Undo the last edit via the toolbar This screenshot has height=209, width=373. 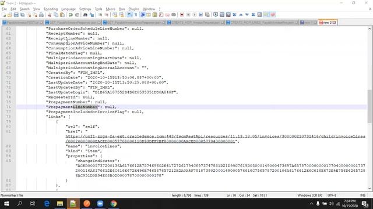(x=71, y=15)
